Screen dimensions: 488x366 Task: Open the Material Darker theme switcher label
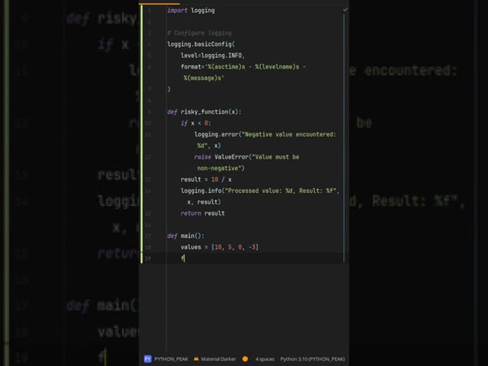pyautogui.click(x=218, y=359)
